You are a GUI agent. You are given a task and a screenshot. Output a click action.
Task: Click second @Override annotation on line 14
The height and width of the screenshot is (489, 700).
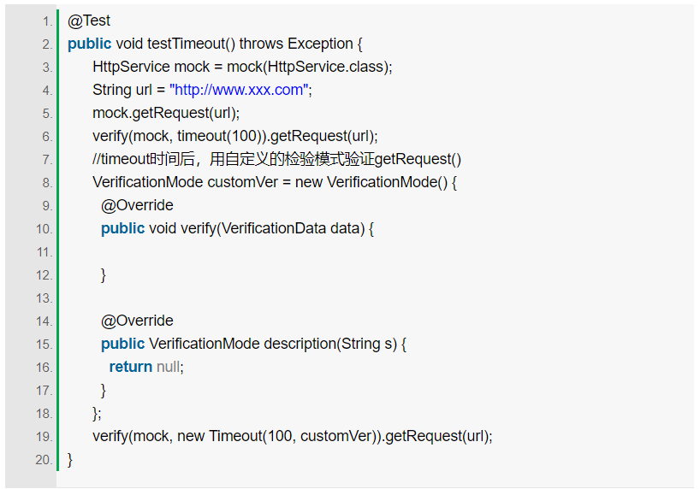click(x=137, y=321)
